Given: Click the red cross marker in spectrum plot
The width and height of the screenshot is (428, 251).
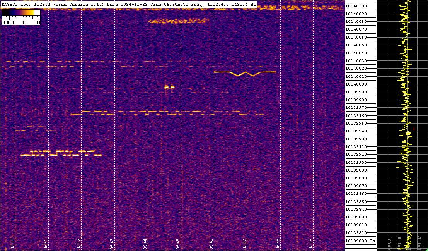Looking at the screenshot, I should [x=414, y=129].
